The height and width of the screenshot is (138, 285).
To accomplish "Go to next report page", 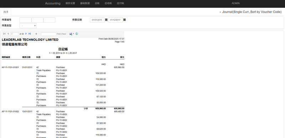I will 26,34.
